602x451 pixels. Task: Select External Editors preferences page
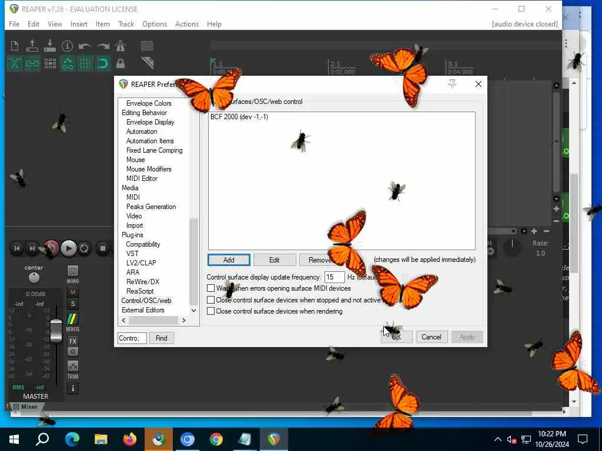click(143, 310)
